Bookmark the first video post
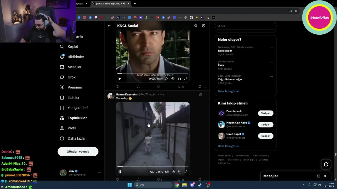 point(200,87)
